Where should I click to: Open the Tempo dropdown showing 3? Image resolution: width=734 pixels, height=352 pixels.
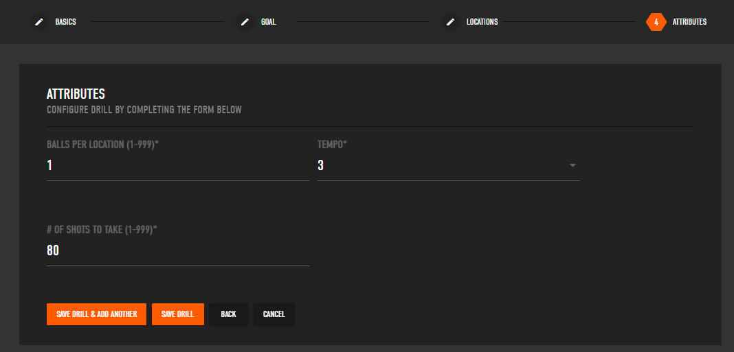[449, 165]
